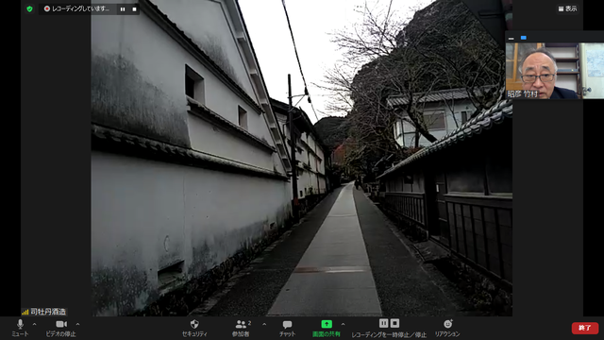
Task: Open the セキュリティ security menu
Action: click(x=194, y=328)
